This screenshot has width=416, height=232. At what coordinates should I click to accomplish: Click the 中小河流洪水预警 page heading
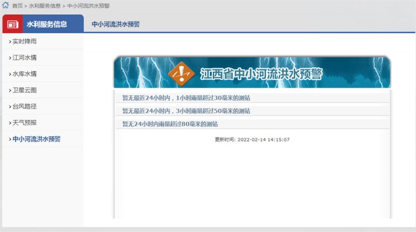(115, 24)
